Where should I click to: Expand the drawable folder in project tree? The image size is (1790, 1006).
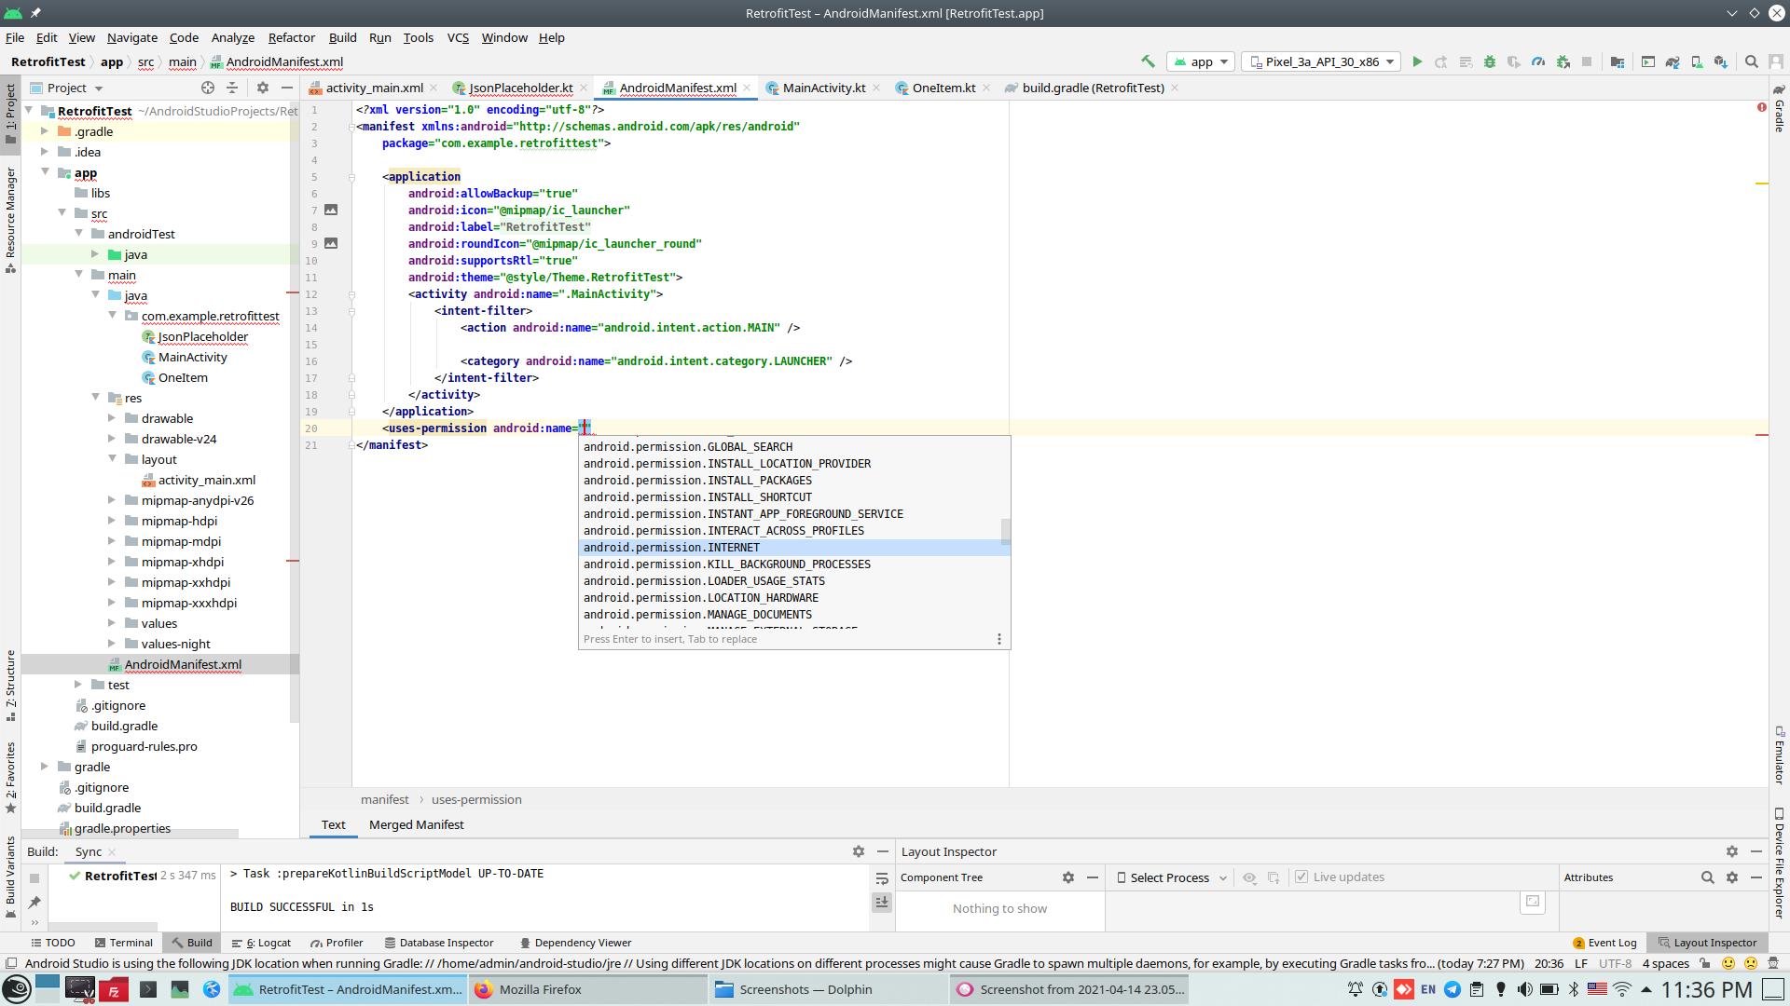tap(112, 418)
